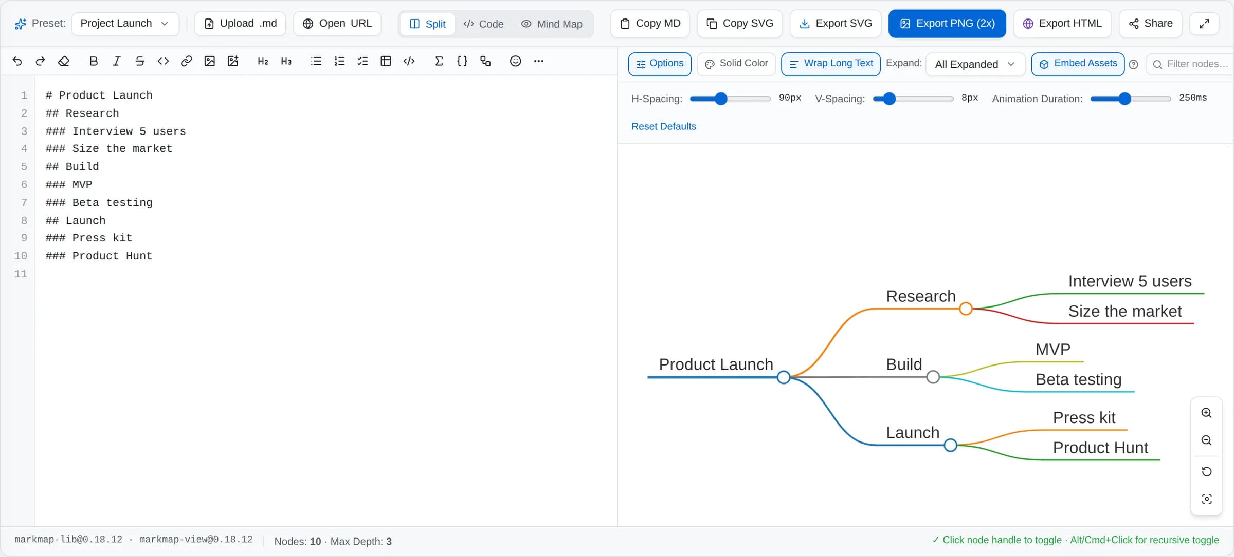Collapse the Launch node handle
The width and height of the screenshot is (1234, 557).
950,445
